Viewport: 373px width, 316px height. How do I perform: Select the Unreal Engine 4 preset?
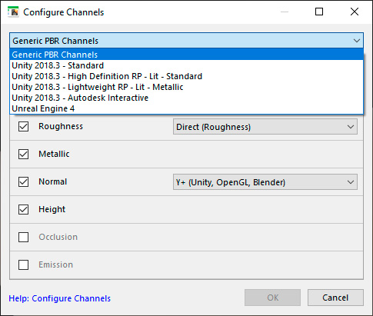[x=186, y=108]
